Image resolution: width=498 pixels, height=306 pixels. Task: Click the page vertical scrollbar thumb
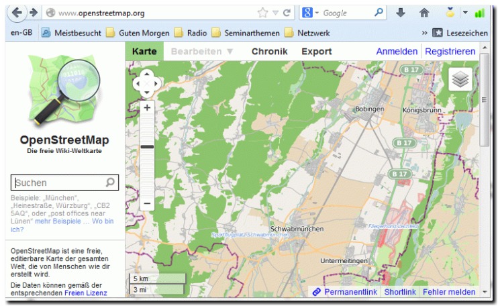click(484, 100)
